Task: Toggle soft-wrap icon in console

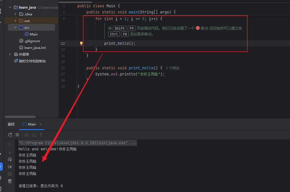Action: (x=10, y=160)
